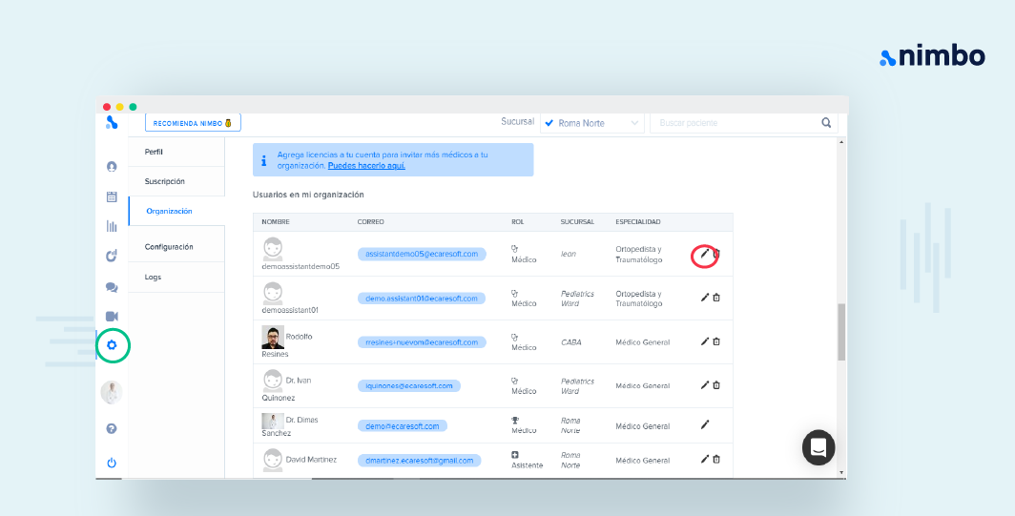1015x516 pixels.
Task: Click email demo.assistant01@ecaresoft.com
Action: 422,299
